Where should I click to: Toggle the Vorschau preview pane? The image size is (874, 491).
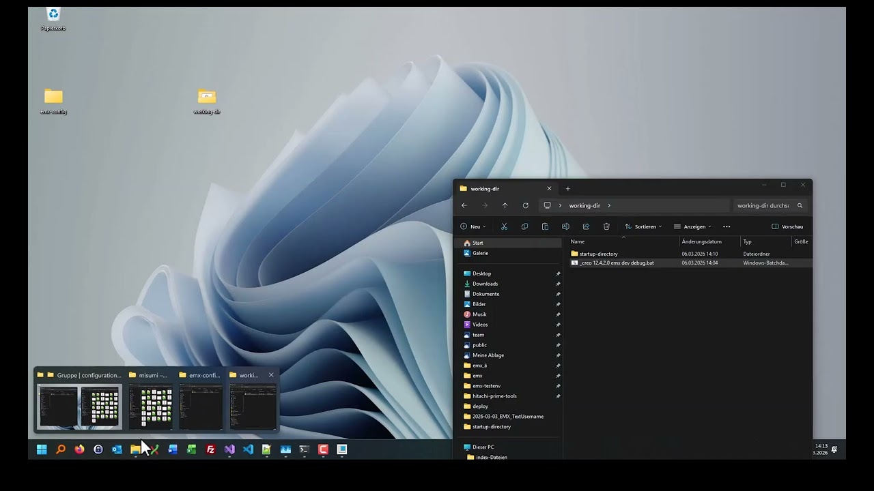[x=787, y=226]
